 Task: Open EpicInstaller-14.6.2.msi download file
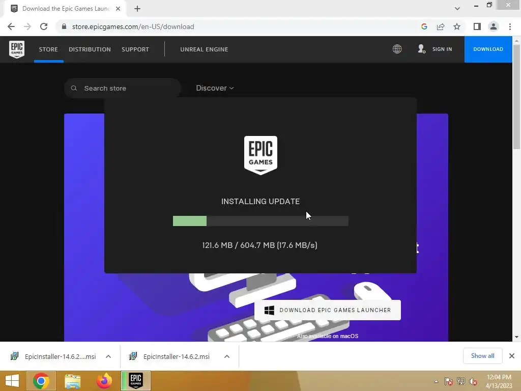pyautogui.click(x=176, y=356)
